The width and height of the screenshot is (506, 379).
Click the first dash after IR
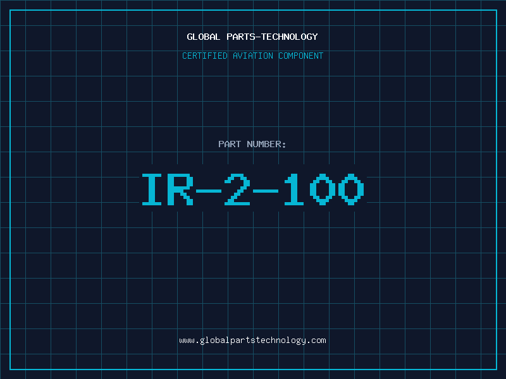(209, 190)
